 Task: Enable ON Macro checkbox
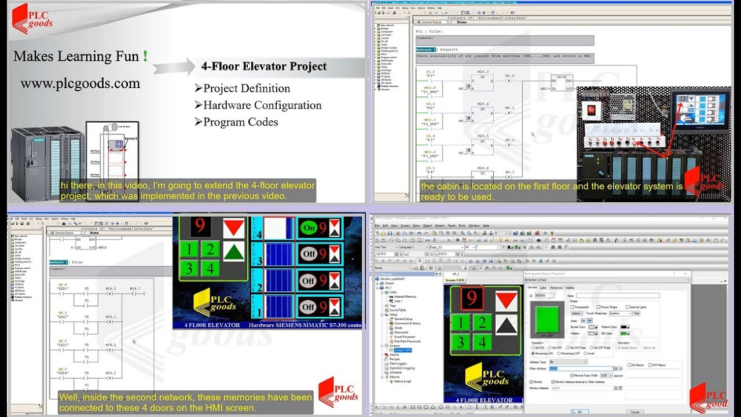pyautogui.click(x=629, y=365)
